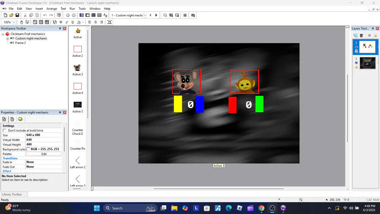Click the Redo arrow icon
This screenshot has width=380, height=214.
51,15
